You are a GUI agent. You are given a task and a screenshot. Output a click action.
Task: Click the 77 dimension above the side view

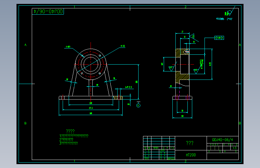[x=182, y=32]
